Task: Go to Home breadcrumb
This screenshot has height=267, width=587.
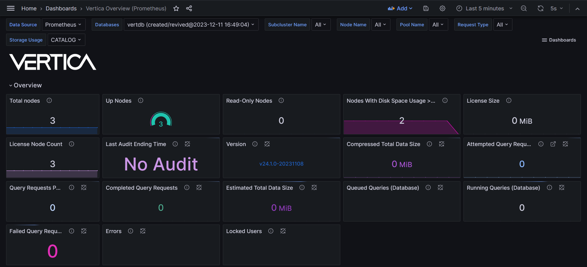Action: [x=29, y=9]
